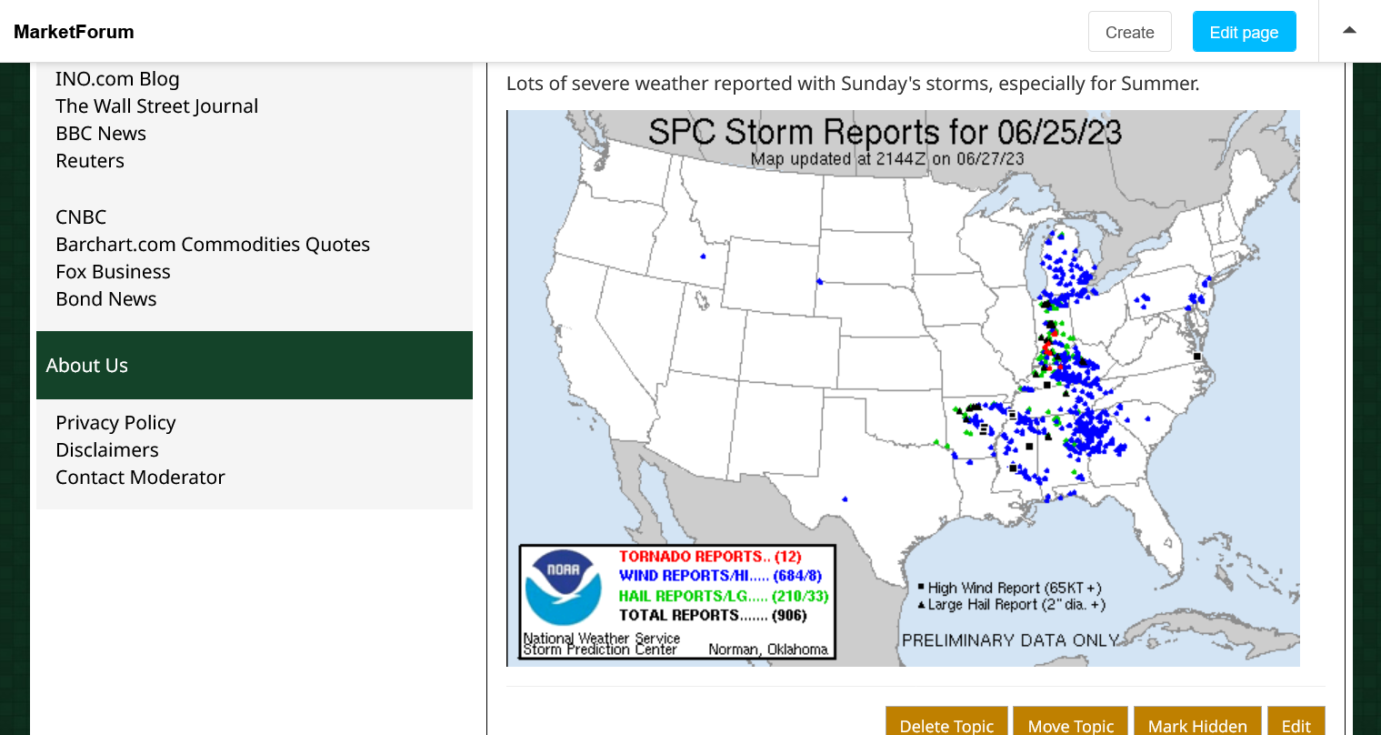This screenshot has height=735, width=1381.
Task: Click the Edit page button
Action: [x=1244, y=32]
